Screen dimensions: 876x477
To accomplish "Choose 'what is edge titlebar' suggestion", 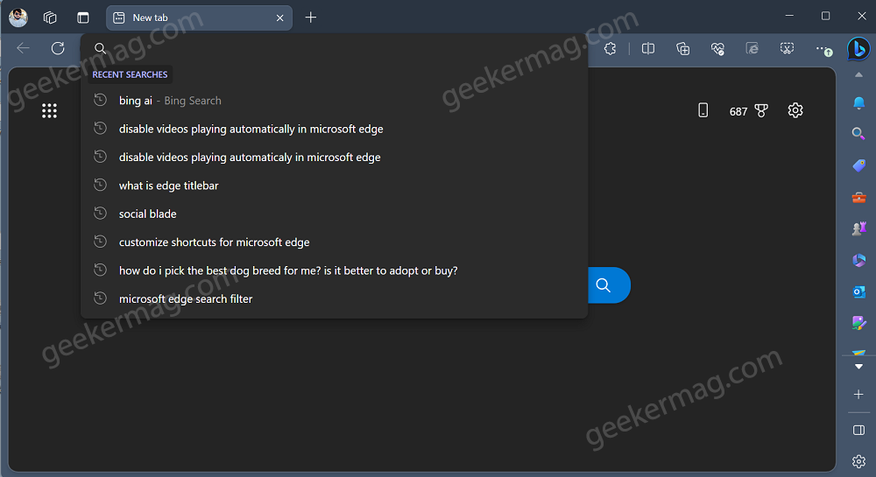I will click(x=334, y=186).
